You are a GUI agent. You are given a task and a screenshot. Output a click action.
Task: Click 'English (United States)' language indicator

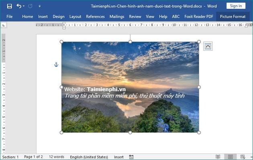coord(89,157)
